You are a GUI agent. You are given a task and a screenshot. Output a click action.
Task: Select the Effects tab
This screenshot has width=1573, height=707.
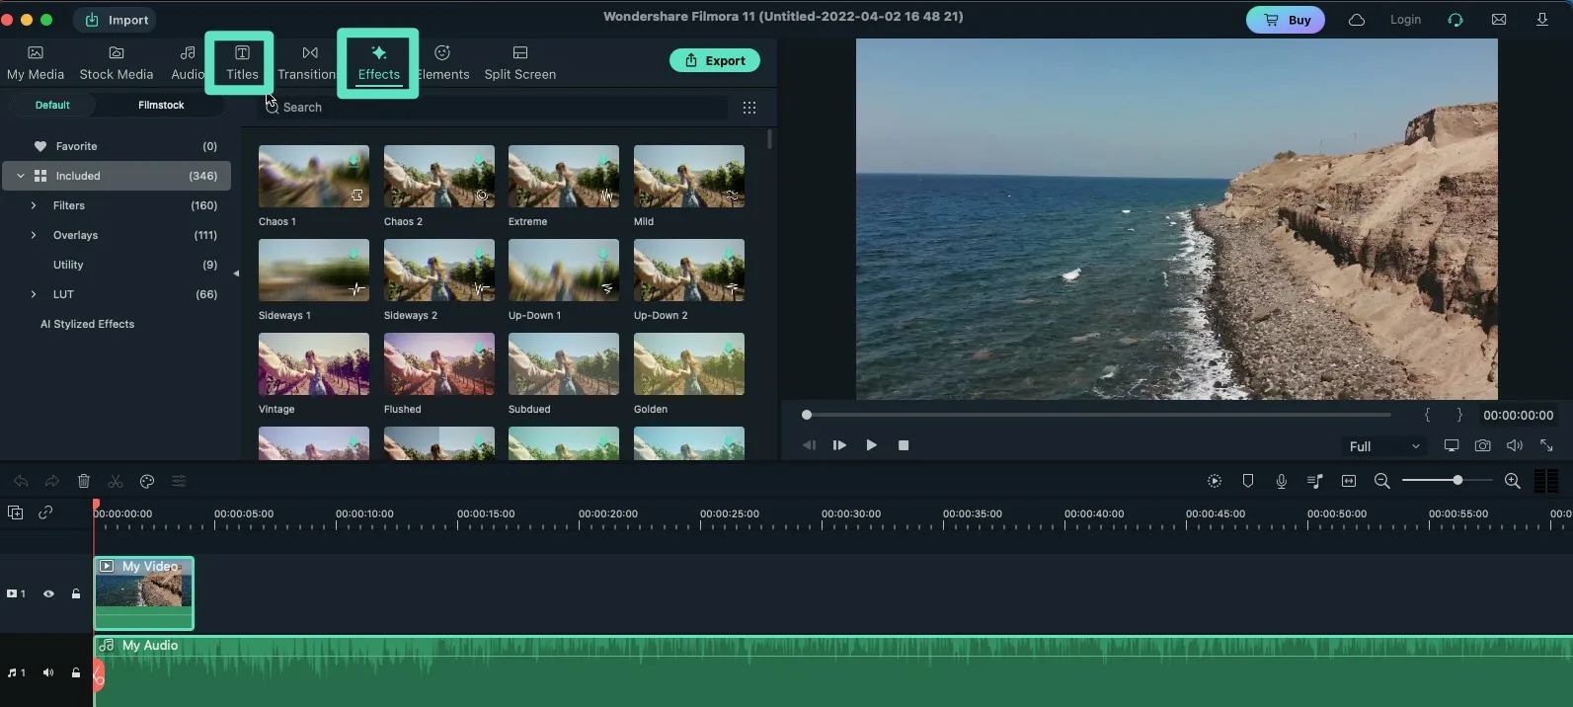click(378, 63)
